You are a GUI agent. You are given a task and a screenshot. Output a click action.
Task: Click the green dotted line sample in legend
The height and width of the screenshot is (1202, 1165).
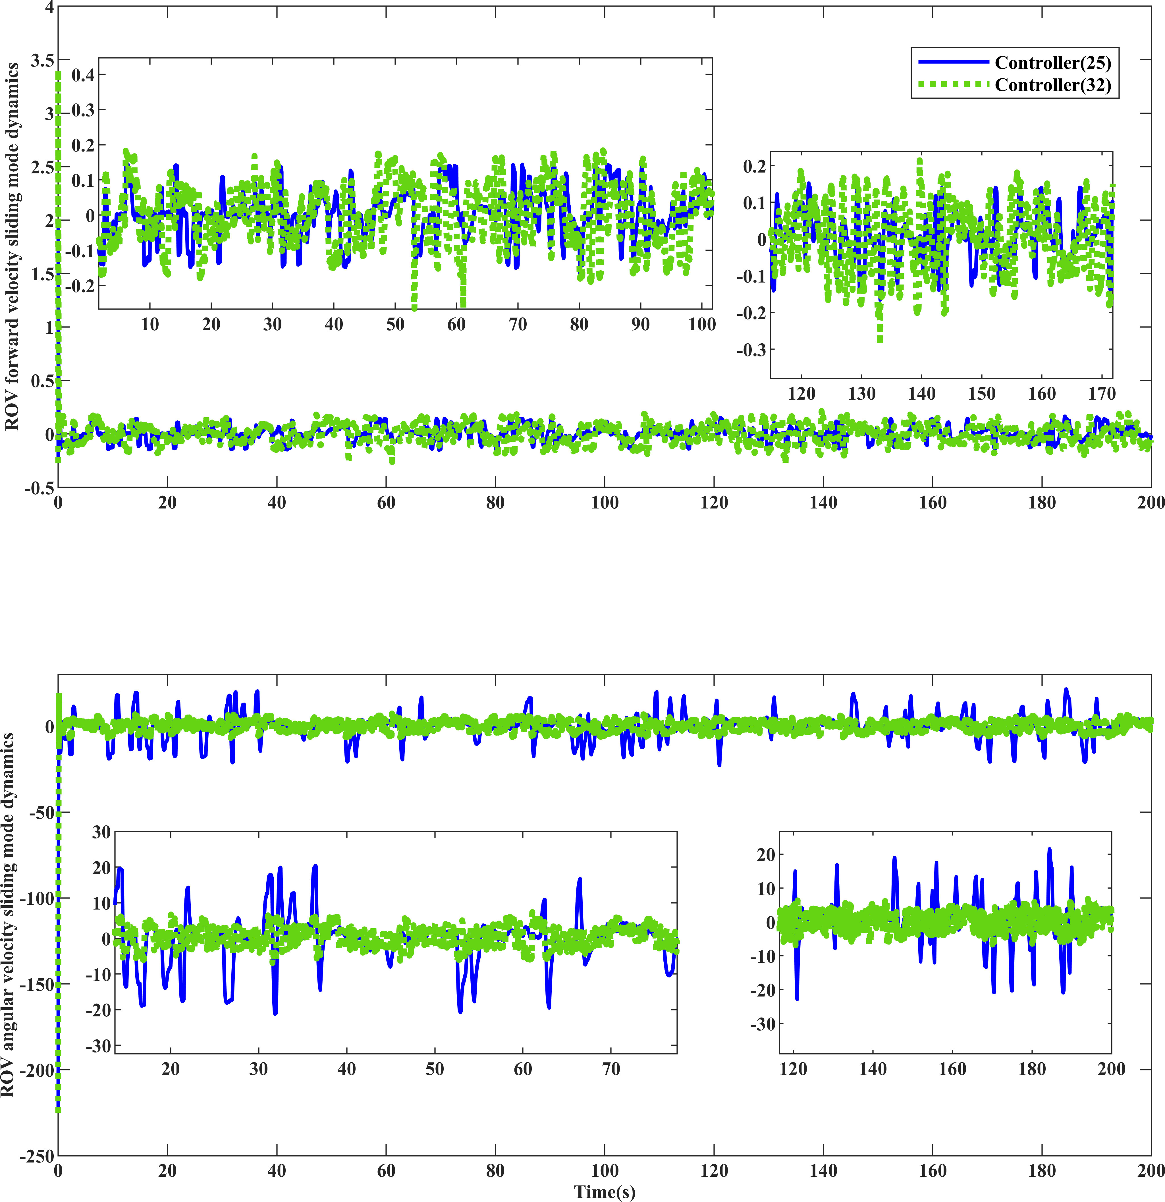tap(954, 84)
